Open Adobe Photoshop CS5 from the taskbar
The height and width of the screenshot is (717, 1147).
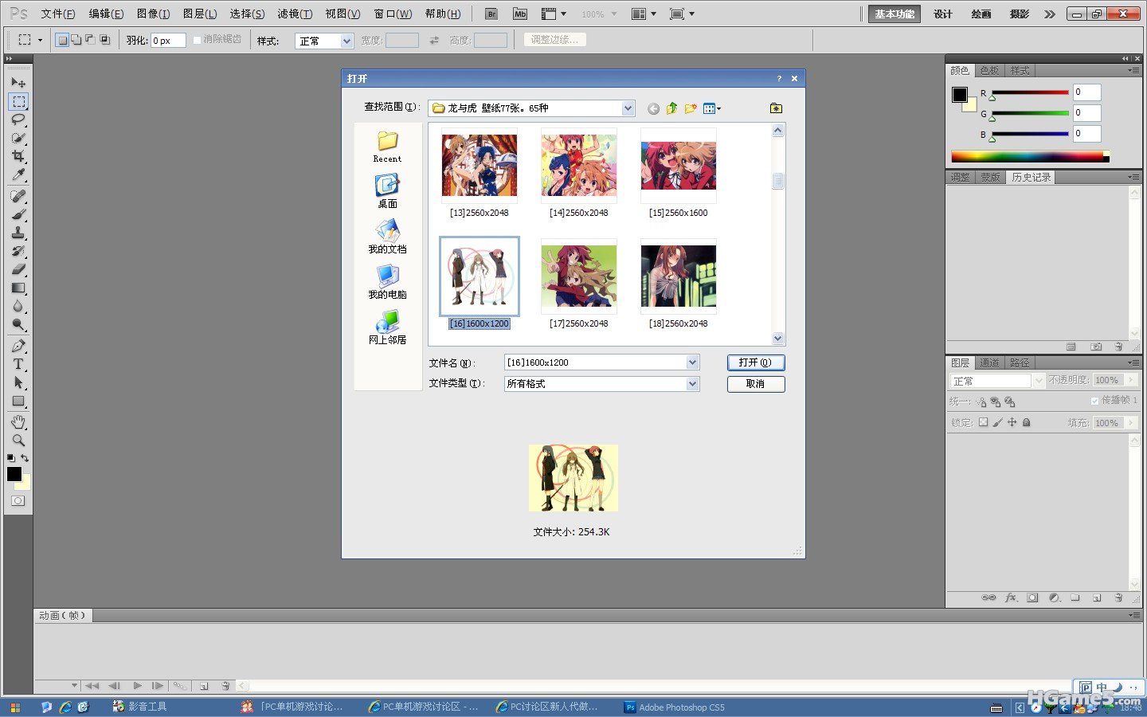point(675,707)
